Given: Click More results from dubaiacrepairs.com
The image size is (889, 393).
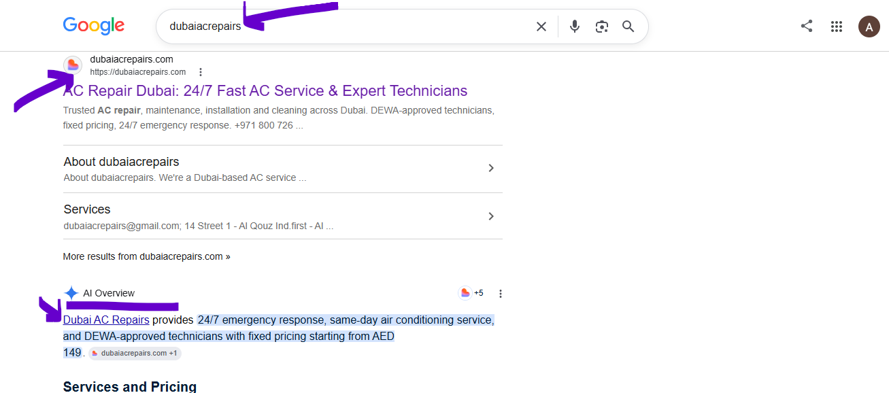Looking at the screenshot, I should pyautogui.click(x=146, y=256).
